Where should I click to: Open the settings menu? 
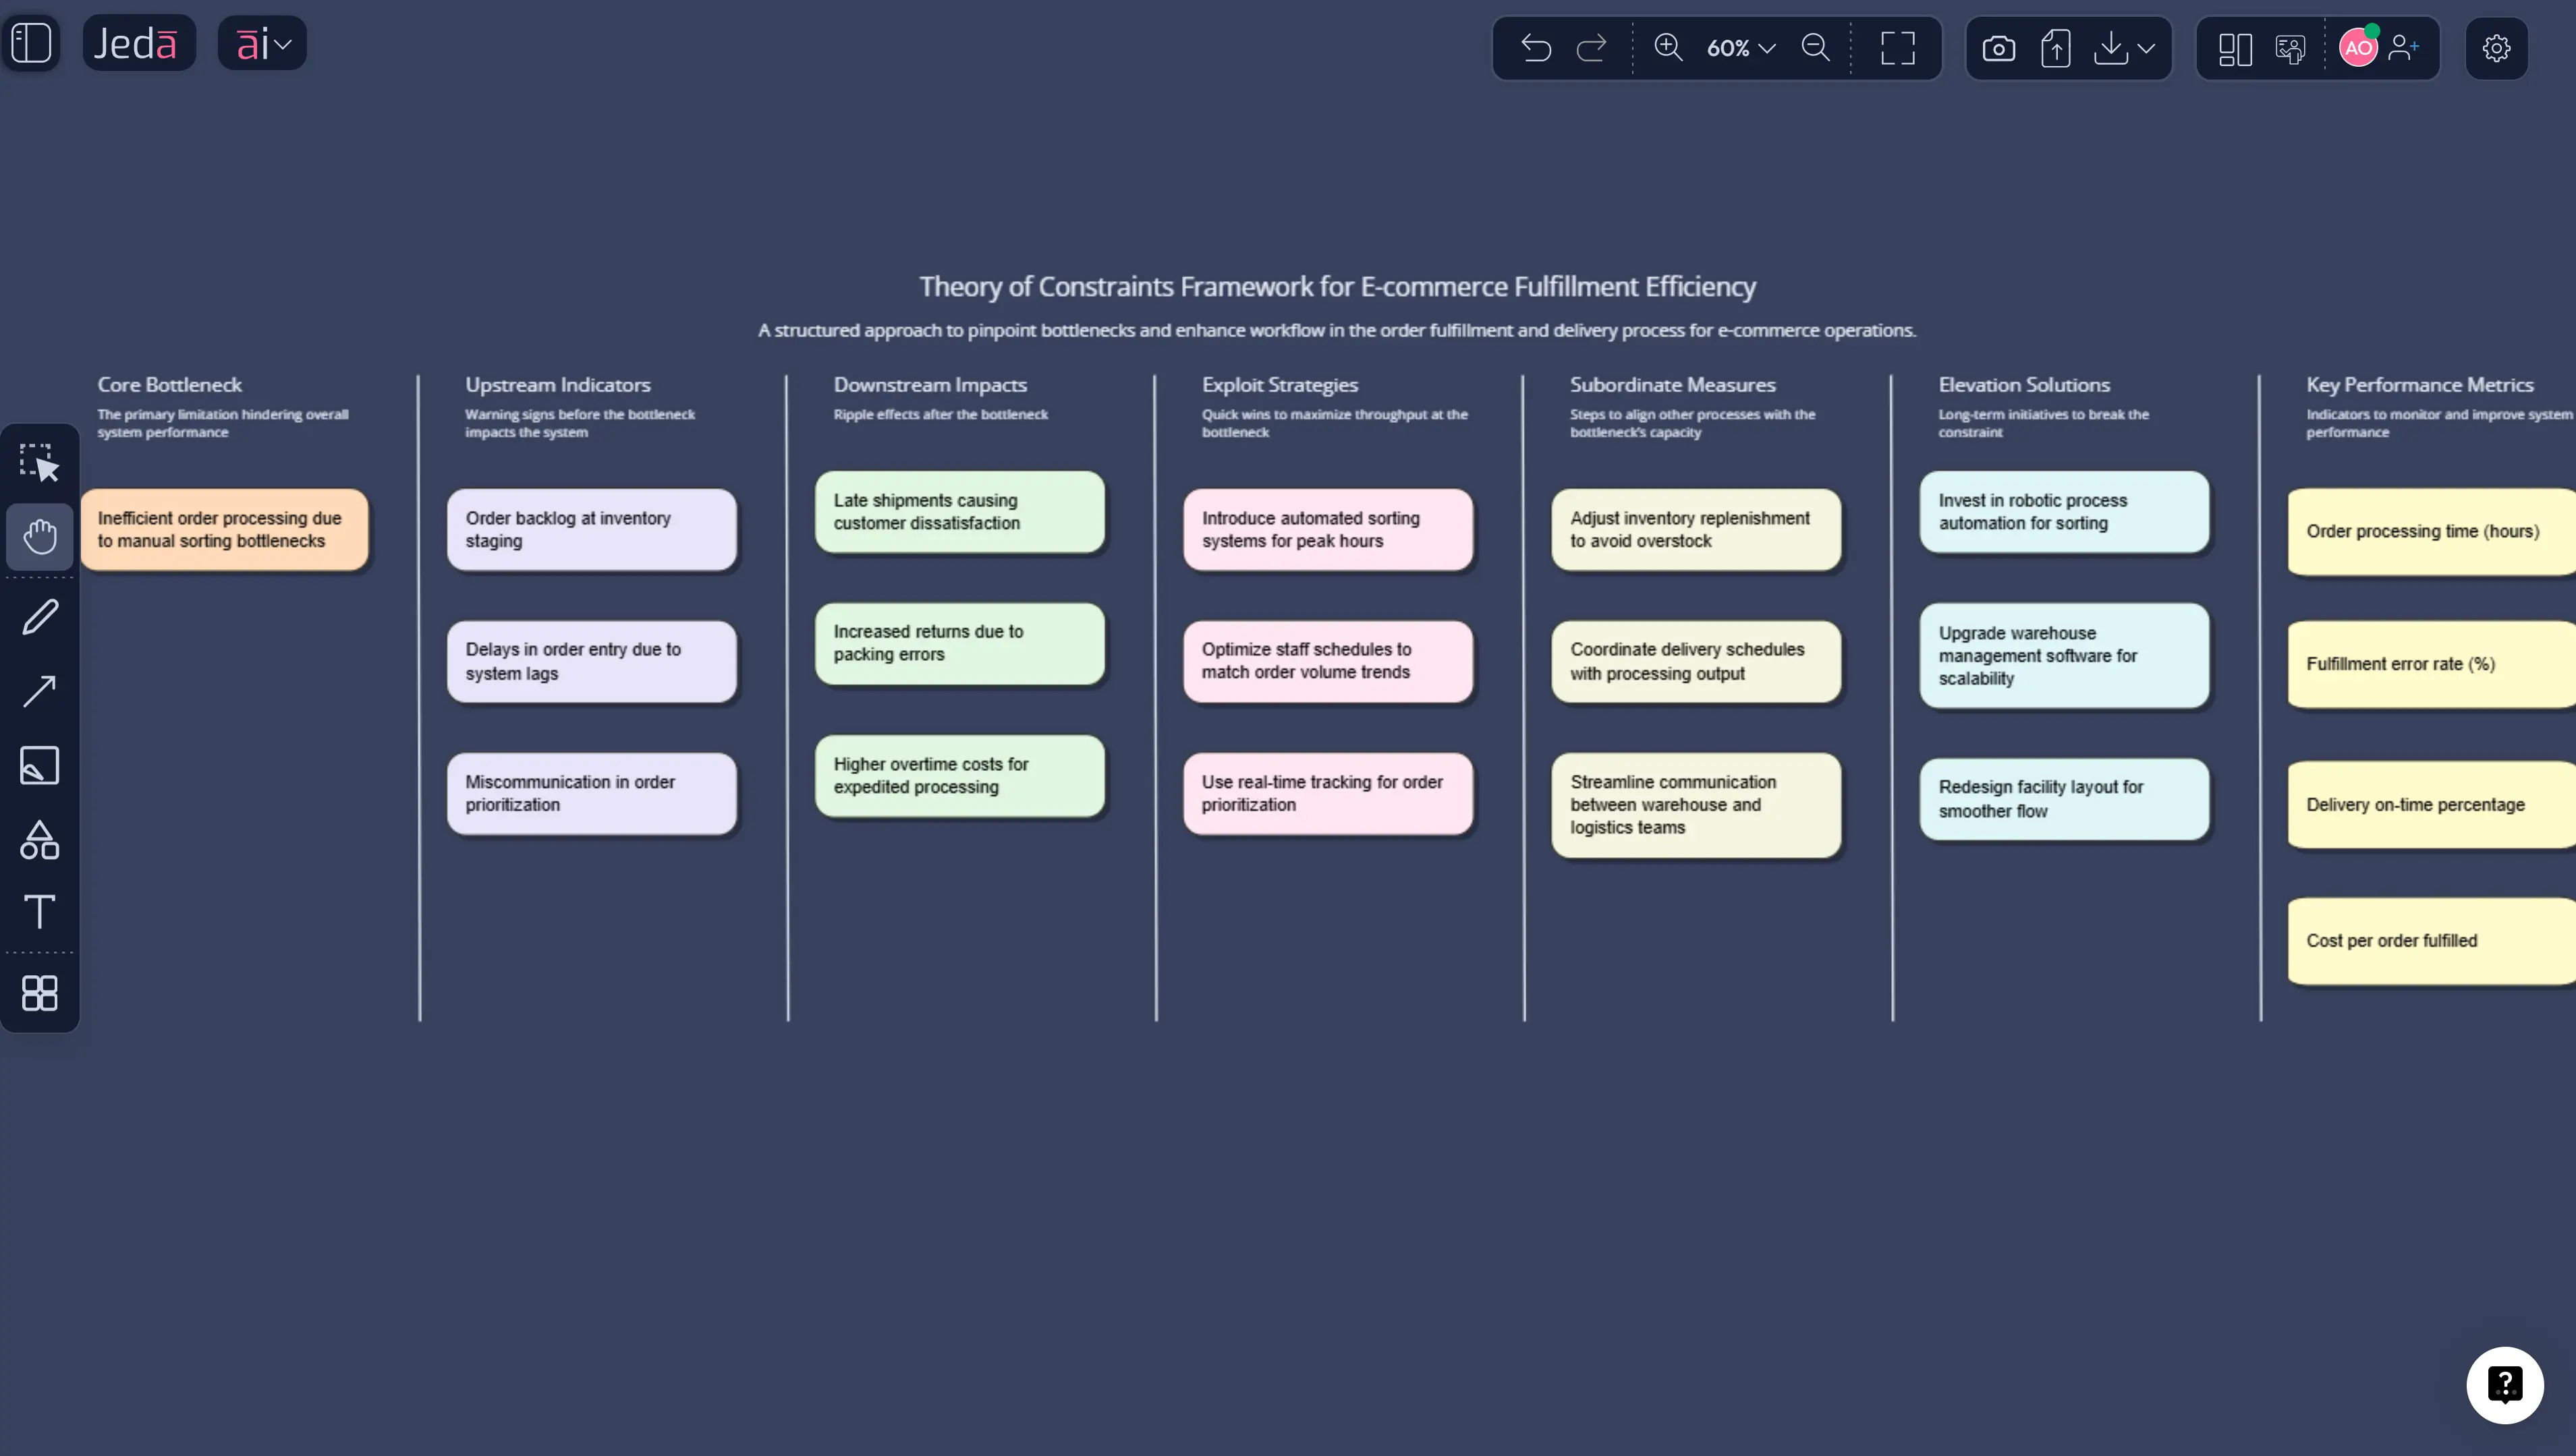(2496, 48)
